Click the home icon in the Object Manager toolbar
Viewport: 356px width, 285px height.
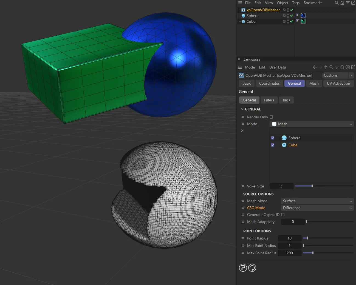[342, 3]
